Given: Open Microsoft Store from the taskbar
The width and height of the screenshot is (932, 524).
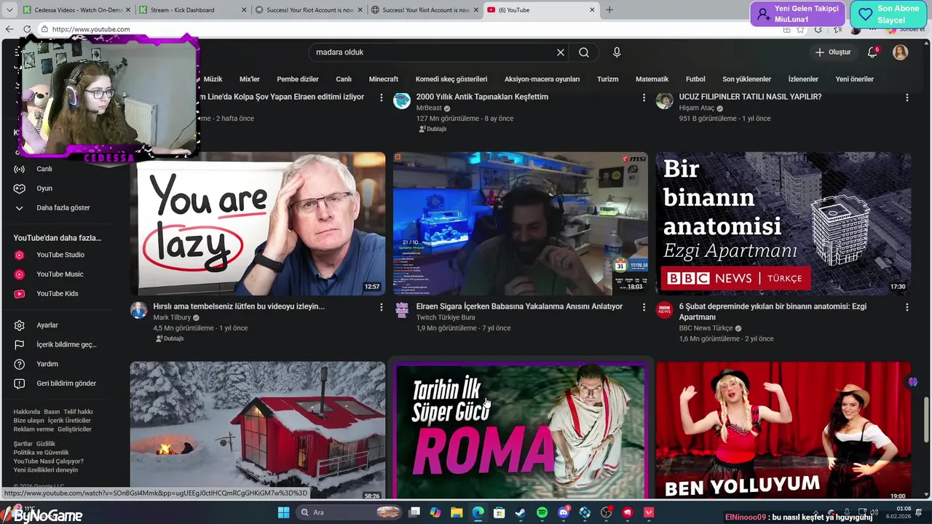Looking at the screenshot, I should (499, 512).
